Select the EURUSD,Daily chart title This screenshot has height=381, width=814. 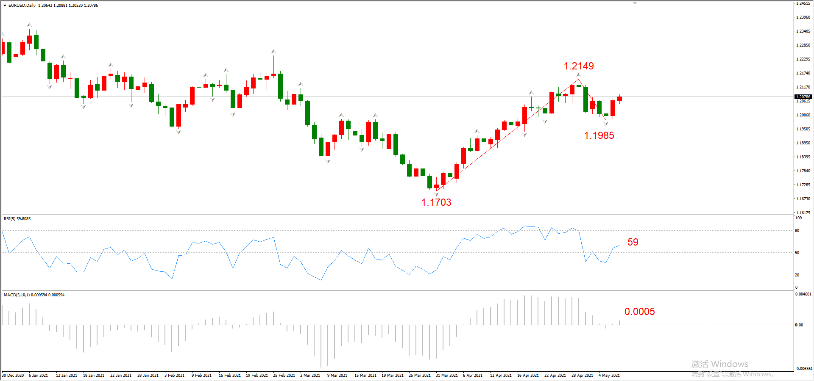[22, 6]
